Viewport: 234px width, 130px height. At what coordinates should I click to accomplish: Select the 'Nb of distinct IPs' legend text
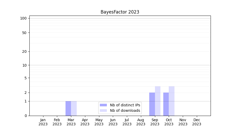[x=125, y=105]
